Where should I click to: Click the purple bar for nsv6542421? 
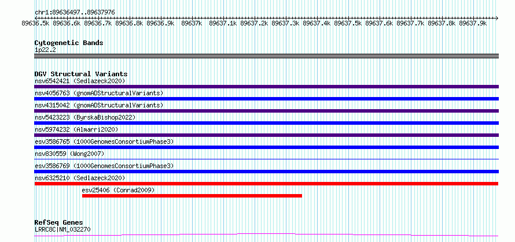coord(266,87)
